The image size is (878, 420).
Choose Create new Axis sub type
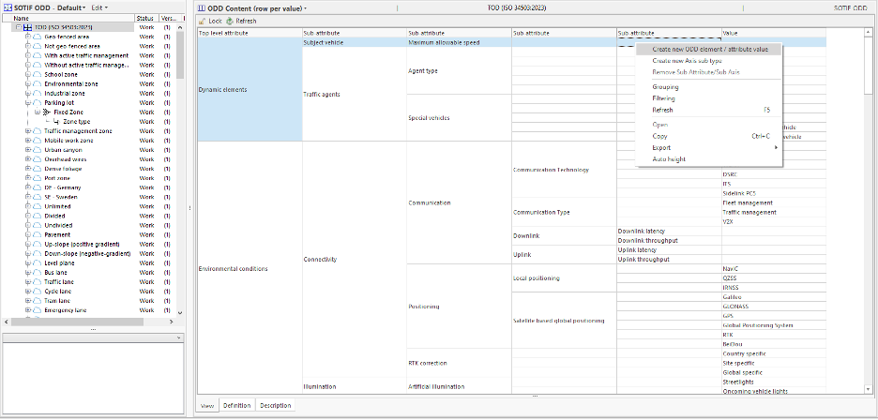(709, 61)
